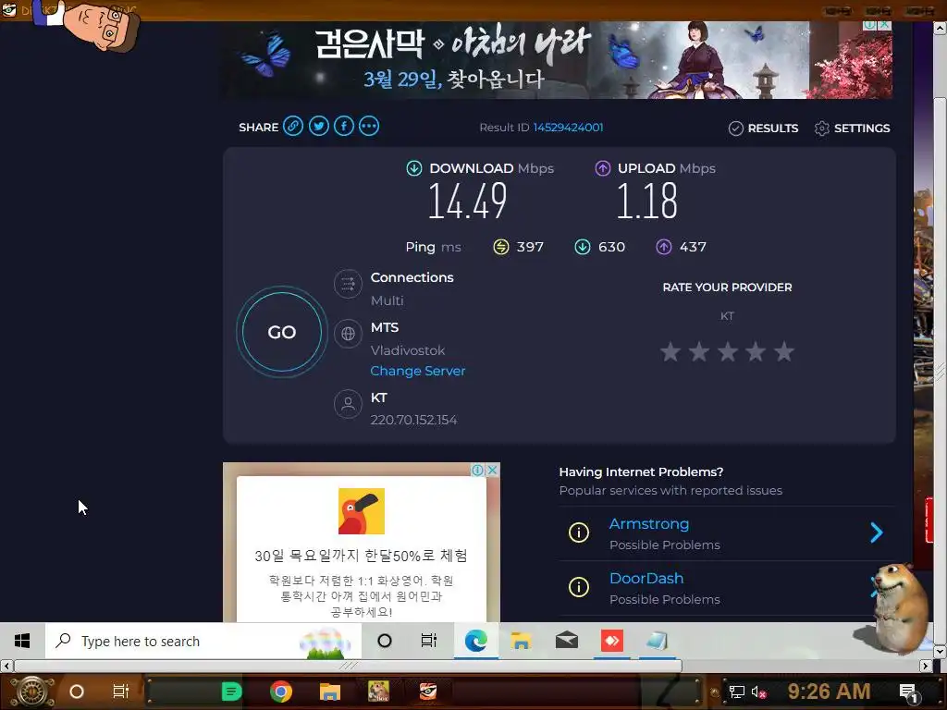The height and width of the screenshot is (710, 947).
Task: Open Cortana circle in inner taskbar
Action: (385, 641)
